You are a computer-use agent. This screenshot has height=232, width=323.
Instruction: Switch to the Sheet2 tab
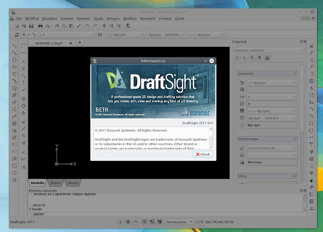pos(73,183)
